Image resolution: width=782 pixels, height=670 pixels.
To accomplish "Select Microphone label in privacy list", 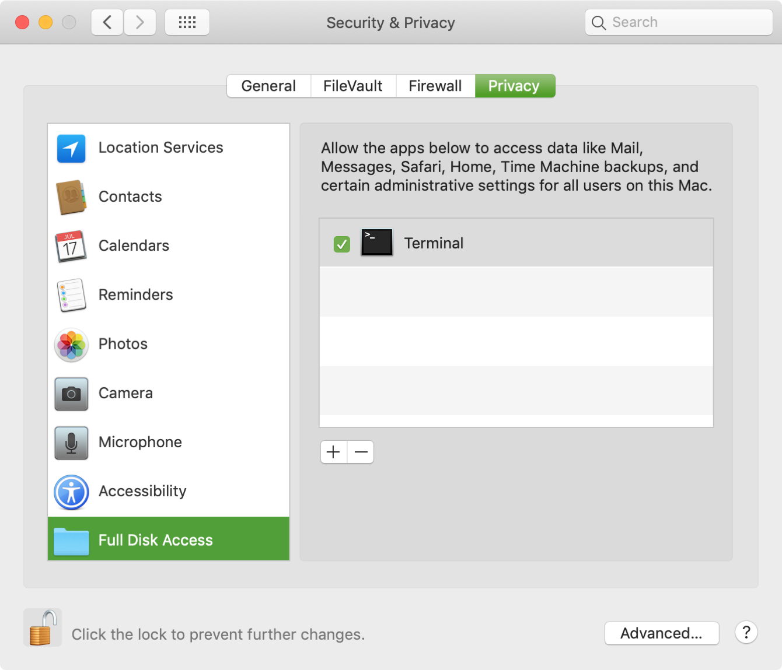I will pos(140,442).
